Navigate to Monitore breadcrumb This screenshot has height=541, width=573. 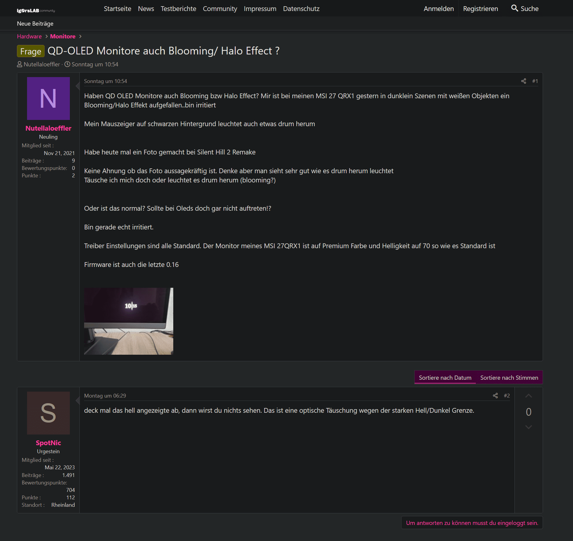coord(63,36)
